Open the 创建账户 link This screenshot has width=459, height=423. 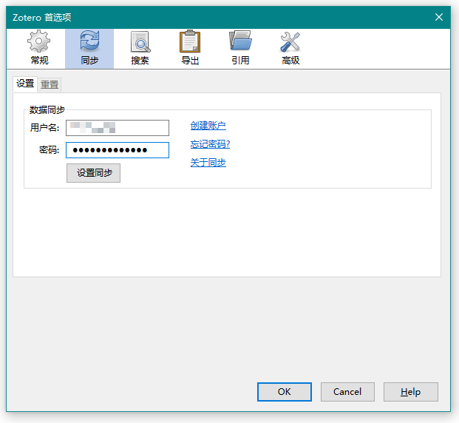pyautogui.click(x=208, y=126)
